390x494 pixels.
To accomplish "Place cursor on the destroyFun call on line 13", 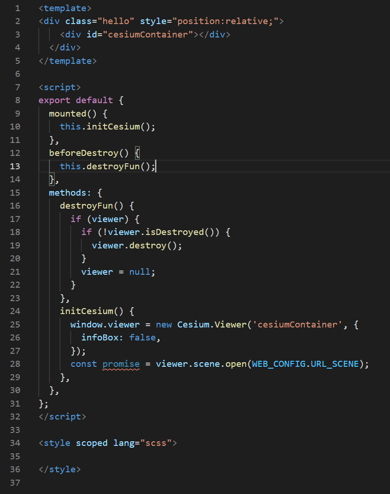I will (113, 166).
